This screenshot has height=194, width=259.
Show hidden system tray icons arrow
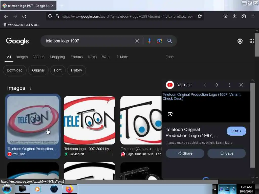tap(215, 189)
